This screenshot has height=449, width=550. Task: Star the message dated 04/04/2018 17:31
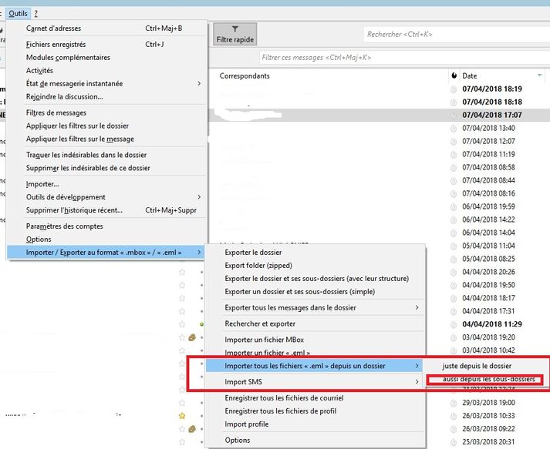click(182, 311)
